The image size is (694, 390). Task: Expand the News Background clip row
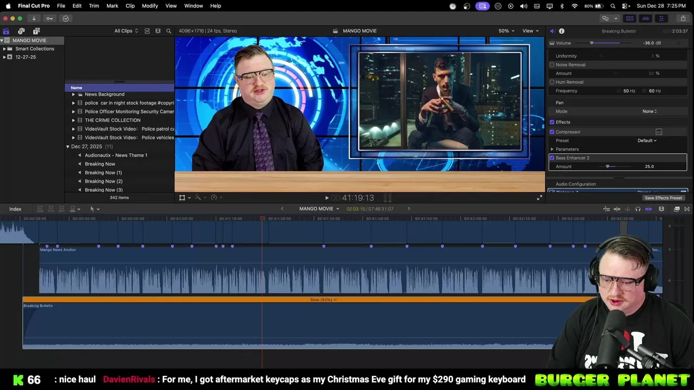click(x=73, y=94)
